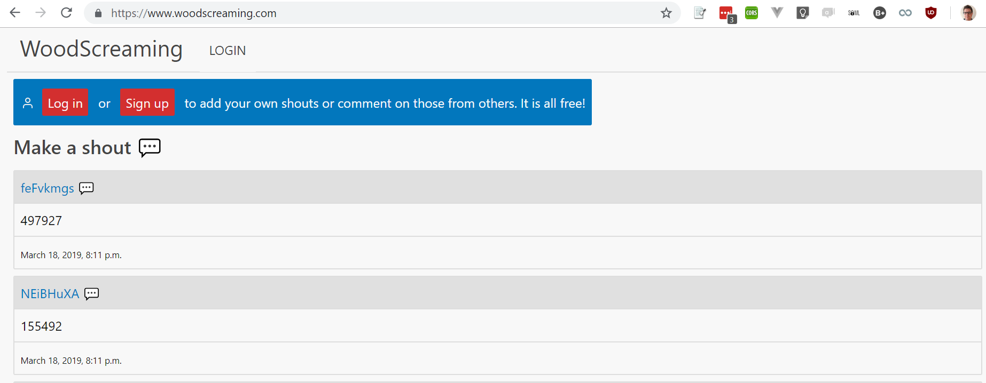Open the Vue devtools extension
The image size is (986, 383).
777,13
